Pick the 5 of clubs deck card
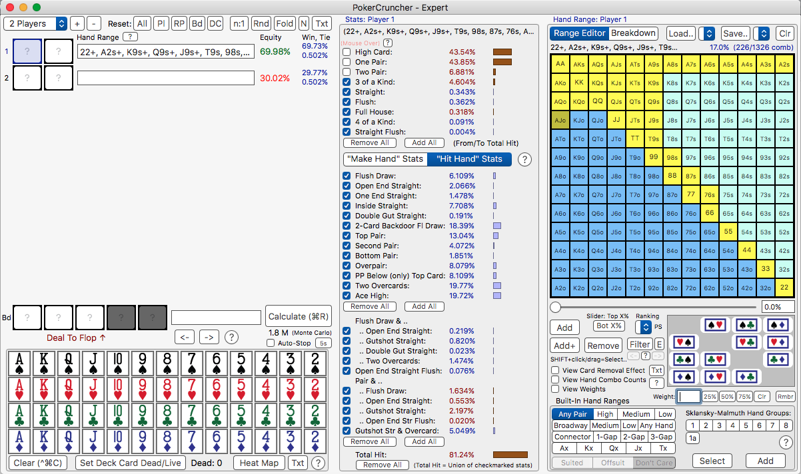 coord(241,415)
